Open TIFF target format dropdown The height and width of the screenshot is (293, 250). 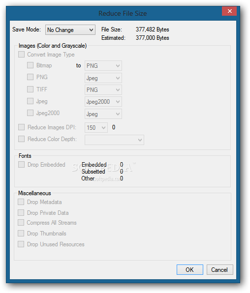click(x=103, y=89)
